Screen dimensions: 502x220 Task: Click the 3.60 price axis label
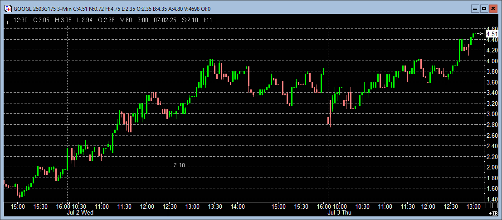492,82
